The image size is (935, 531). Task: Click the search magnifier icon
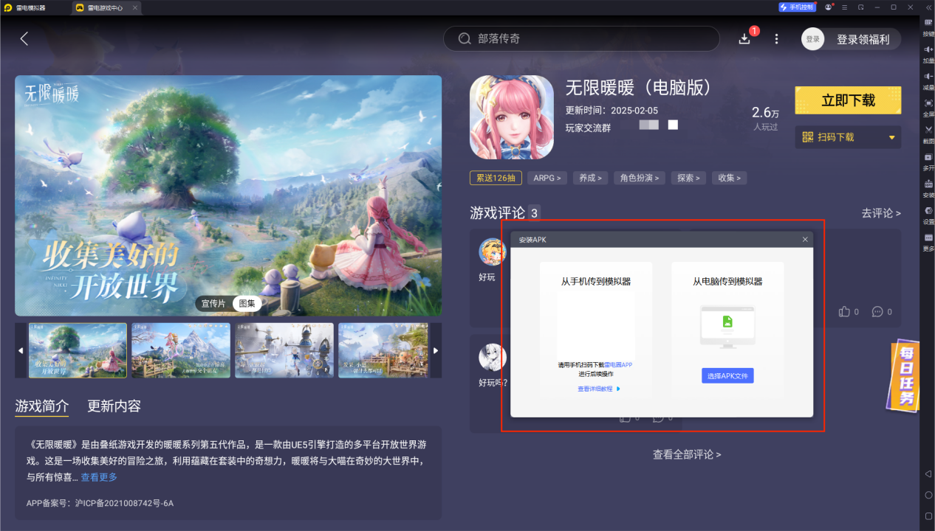[465, 39]
